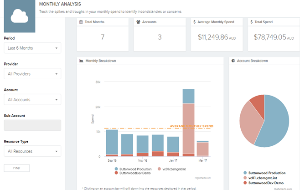Click the AVERAGE MONTHLY SPEND line label
The height and width of the screenshot is (190, 300).
[x=191, y=126]
